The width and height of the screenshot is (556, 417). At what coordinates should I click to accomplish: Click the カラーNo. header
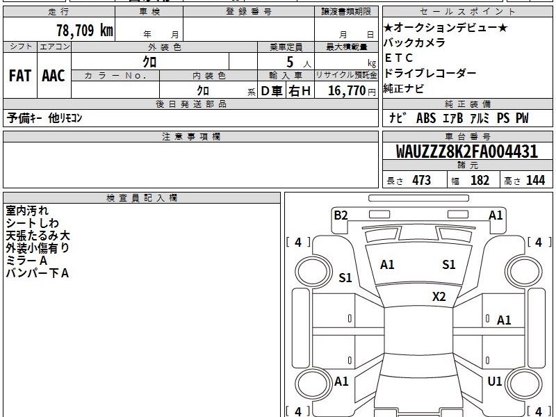click(x=115, y=76)
